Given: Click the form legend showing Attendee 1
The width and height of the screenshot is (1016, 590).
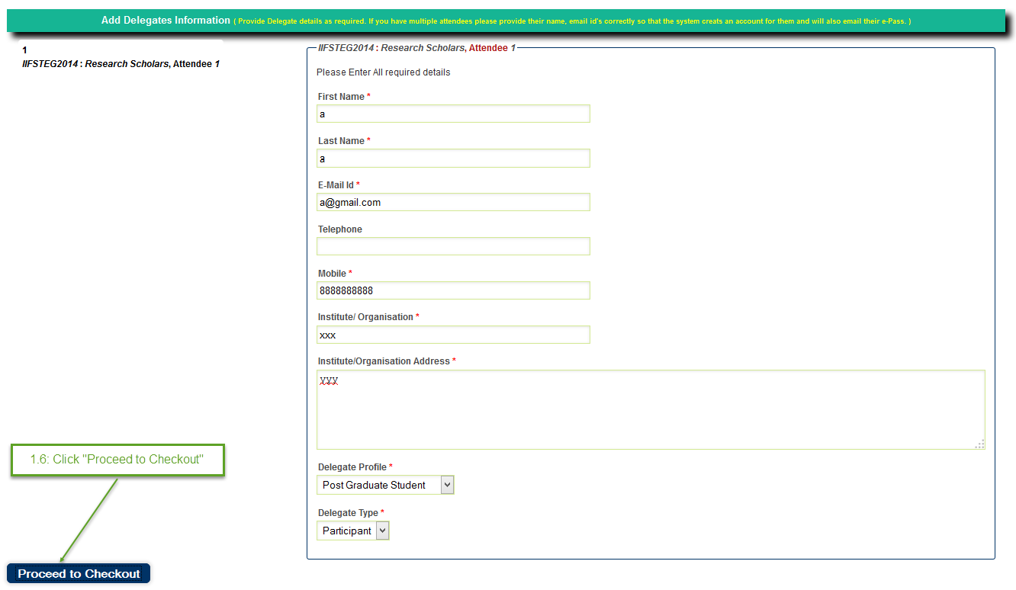Looking at the screenshot, I should (416, 48).
